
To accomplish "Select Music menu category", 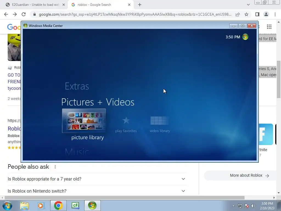I will (x=77, y=152).
